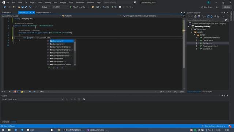234x132 pixels.
Task: Click the ADMIN badge button
Action: pos(227,7)
